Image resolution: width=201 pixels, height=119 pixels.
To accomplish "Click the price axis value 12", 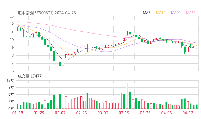I will pos(12,24).
